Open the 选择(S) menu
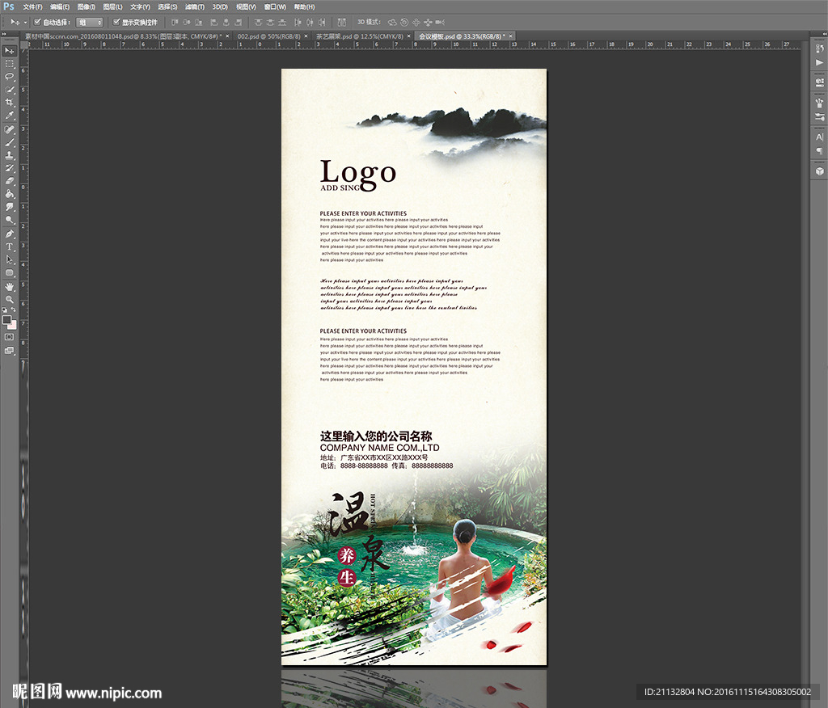Image resolution: width=828 pixels, height=708 pixels. coord(167,6)
